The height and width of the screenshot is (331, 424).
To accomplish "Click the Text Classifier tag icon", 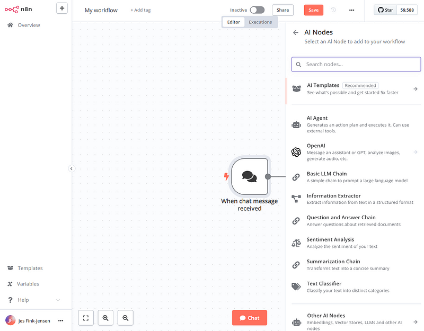I will click(x=296, y=287).
